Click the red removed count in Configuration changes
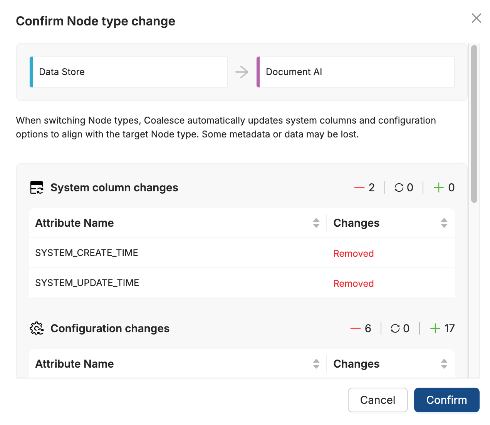The image size is (490, 425). (361, 328)
